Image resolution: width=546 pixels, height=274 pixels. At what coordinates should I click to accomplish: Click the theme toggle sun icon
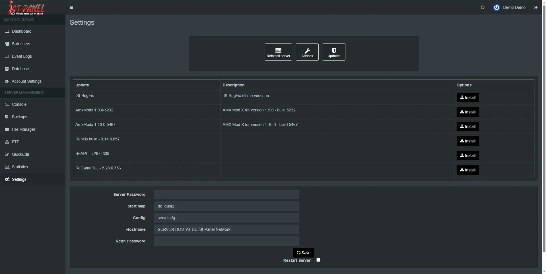point(483,7)
